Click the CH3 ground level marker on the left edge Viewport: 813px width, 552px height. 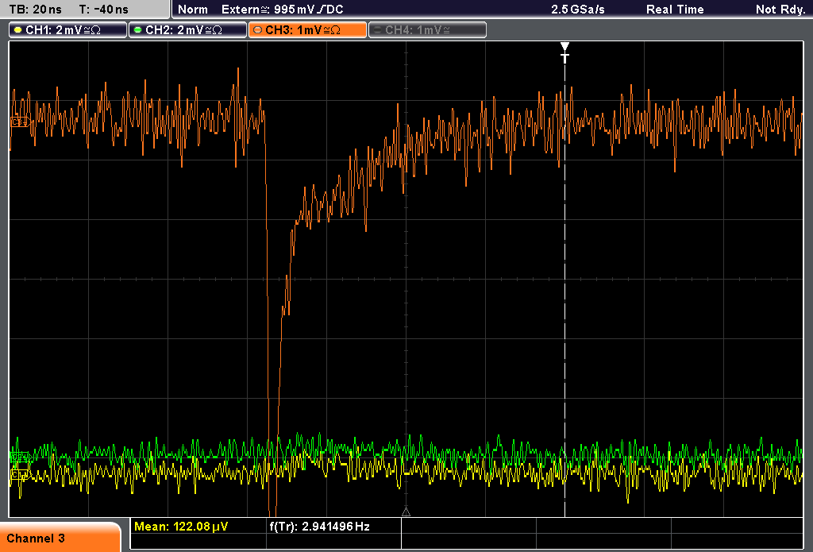20,122
